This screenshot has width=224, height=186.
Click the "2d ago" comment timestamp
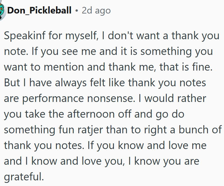pyautogui.click(x=96, y=11)
